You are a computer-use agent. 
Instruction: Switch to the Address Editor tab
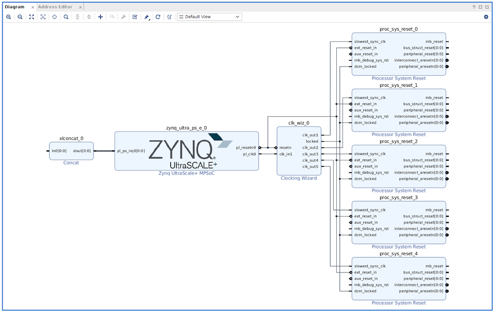[x=55, y=7]
